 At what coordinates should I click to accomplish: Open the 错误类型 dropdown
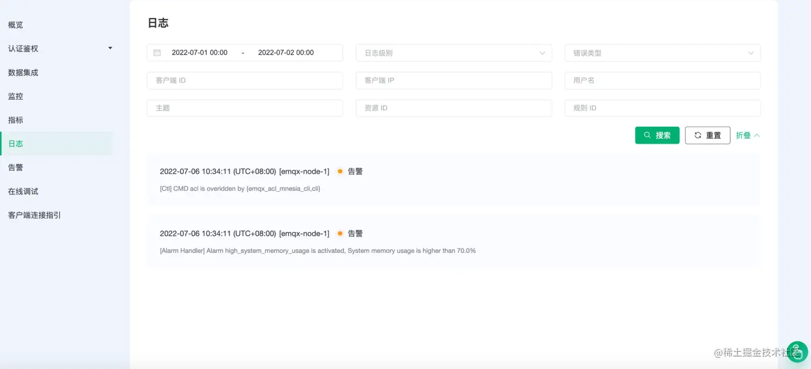pyautogui.click(x=662, y=53)
